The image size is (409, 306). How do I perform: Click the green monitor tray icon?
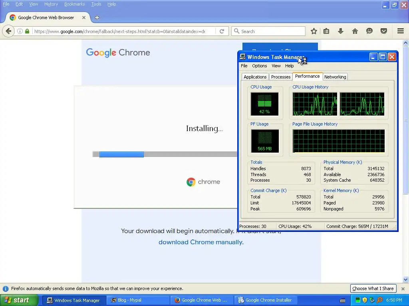pos(358,300)
